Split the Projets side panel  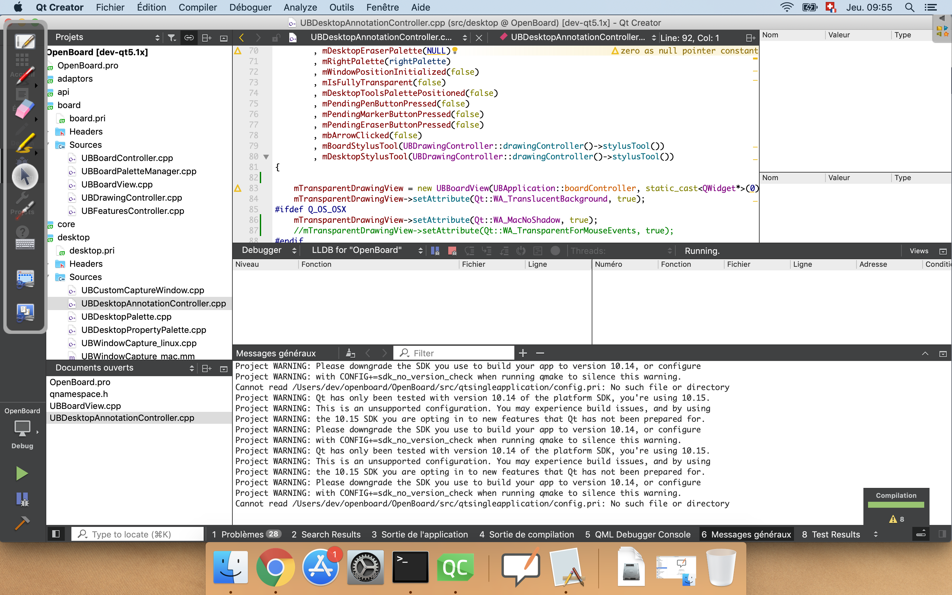pos(207,38)
